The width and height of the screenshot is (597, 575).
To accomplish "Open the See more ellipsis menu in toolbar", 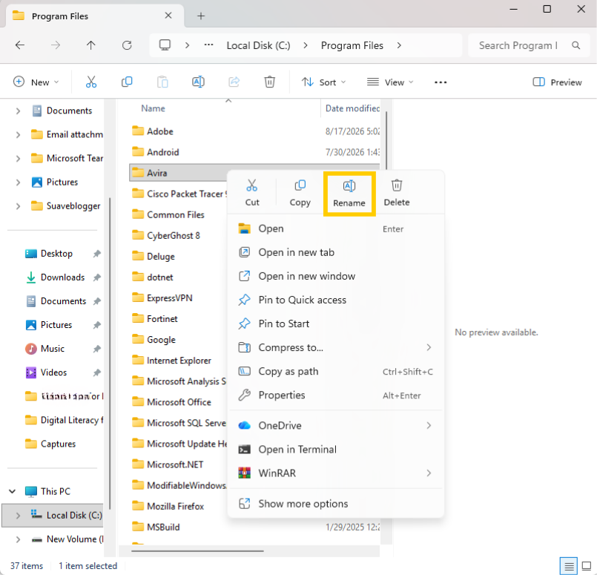I will pos(441,82).
